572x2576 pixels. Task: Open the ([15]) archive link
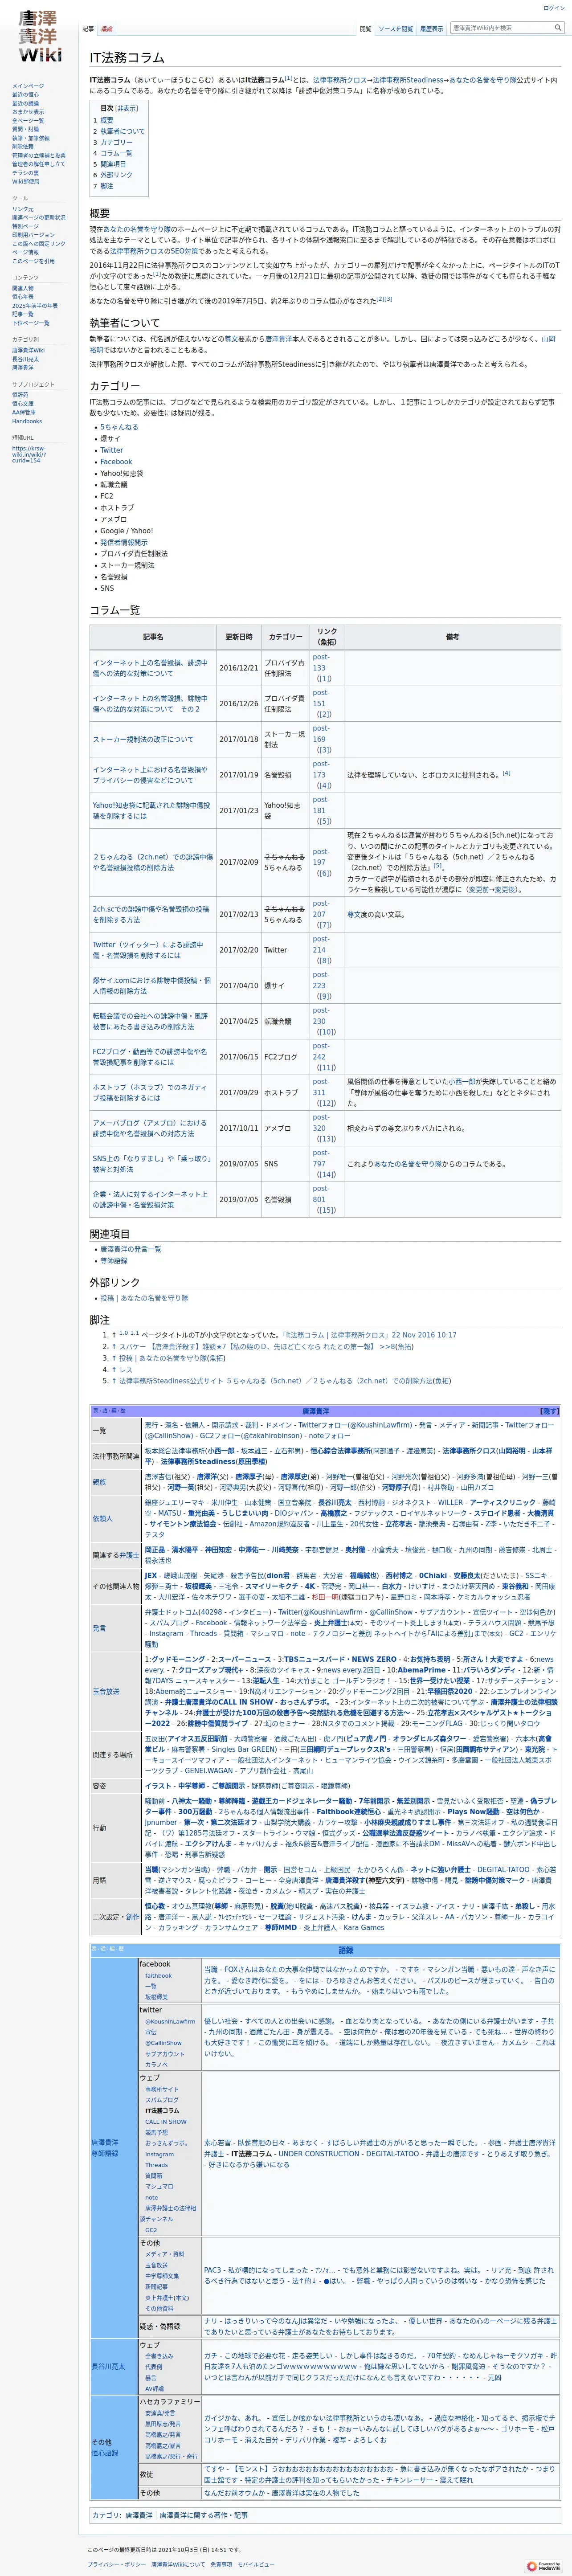[x=326, y=1210]
